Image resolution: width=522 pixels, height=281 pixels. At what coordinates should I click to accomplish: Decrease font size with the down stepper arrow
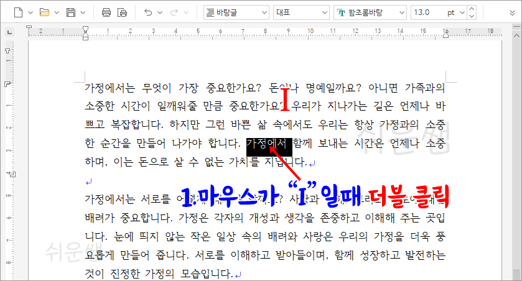pos(472,16)
